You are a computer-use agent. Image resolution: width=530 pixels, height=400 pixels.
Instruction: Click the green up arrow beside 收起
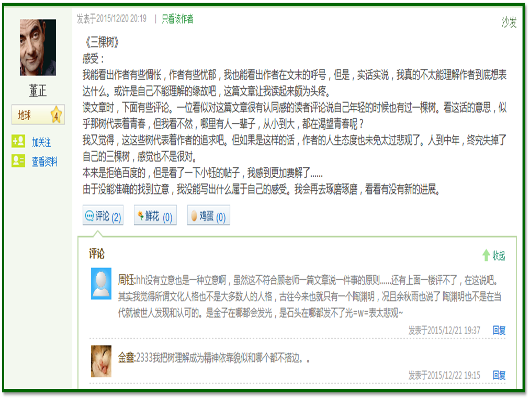(x=486, y=255)
